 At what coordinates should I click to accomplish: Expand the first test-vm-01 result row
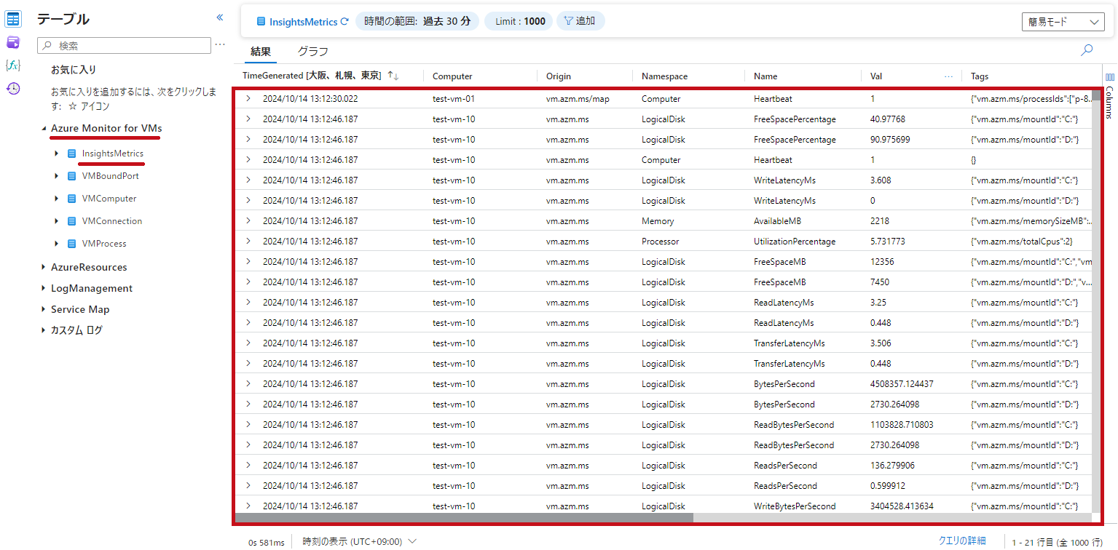click(x=248, y=98)
